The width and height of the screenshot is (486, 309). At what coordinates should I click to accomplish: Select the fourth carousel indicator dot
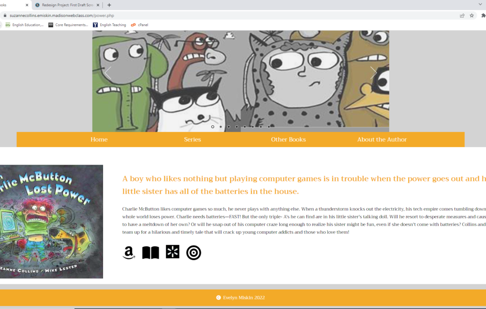pos(237,127)
